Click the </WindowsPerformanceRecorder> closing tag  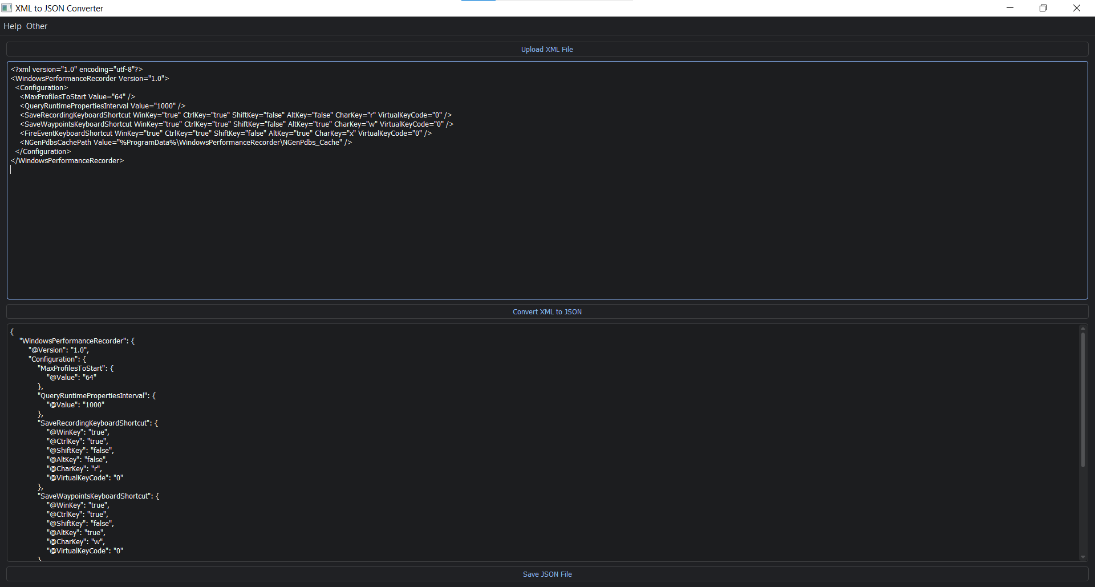click(x=67, y=161)
